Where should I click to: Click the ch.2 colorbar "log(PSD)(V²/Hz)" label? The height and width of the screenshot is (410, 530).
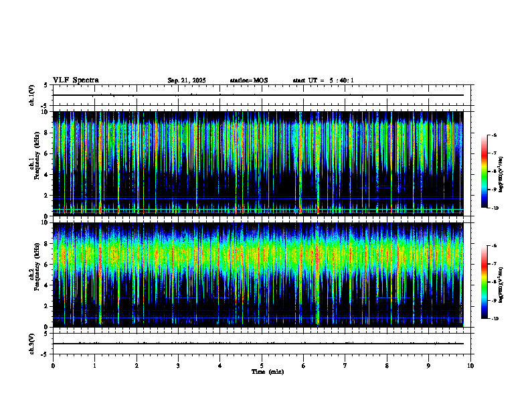pos(501,285)
